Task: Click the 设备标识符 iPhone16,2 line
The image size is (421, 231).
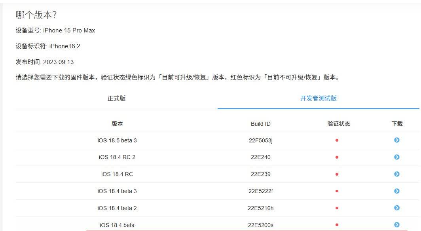Action: pyautogui.click(x=48, y=46)
